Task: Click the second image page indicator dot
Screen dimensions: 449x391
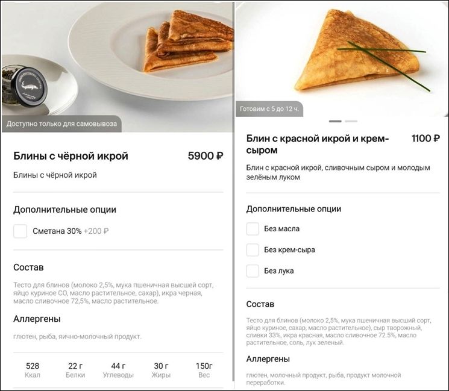Action: [x=351, y=121]
